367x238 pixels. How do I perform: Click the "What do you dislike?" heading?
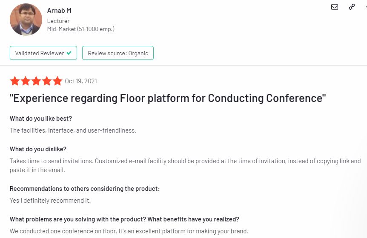[x=38, y=149]
